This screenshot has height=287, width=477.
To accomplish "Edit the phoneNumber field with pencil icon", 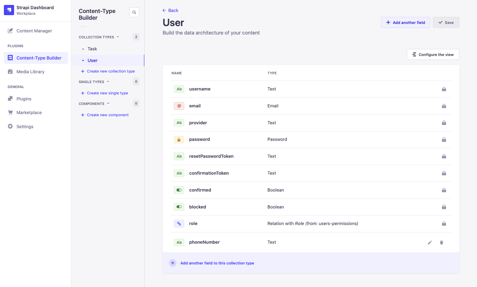I will coord(430,242).
